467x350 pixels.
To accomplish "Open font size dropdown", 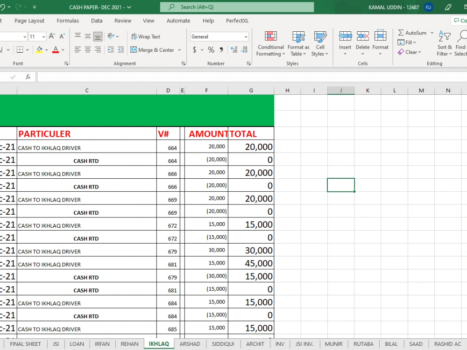I will coord(43,36).
